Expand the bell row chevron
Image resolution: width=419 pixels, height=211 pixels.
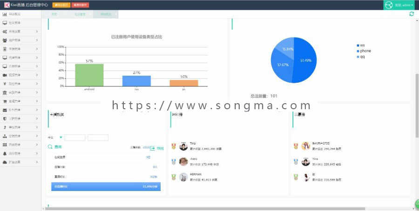[37, 154]
